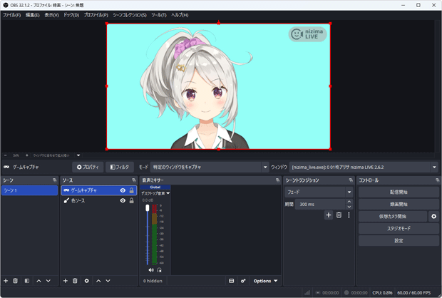442x298 pixels.
Task: Open source properties gear in Sources dock
Action: coord(86,281)
